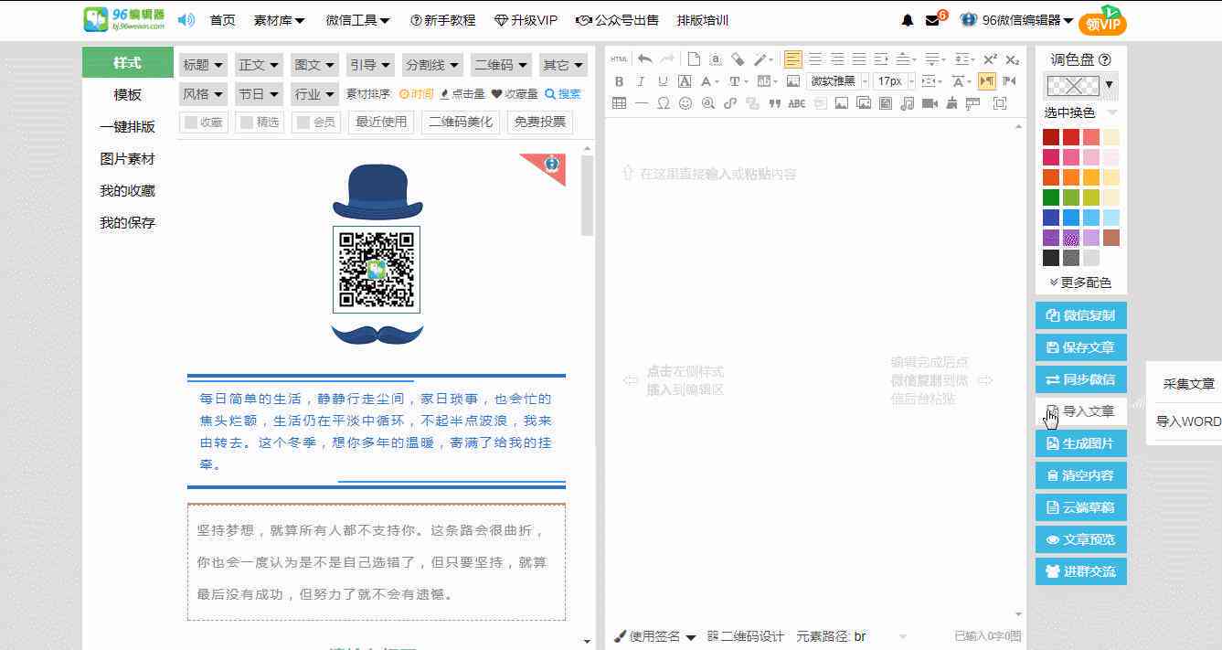Viewport: 1222px width, 650px height.
Task: Open the 二维码 dropdown
Action: pos(501,65)
